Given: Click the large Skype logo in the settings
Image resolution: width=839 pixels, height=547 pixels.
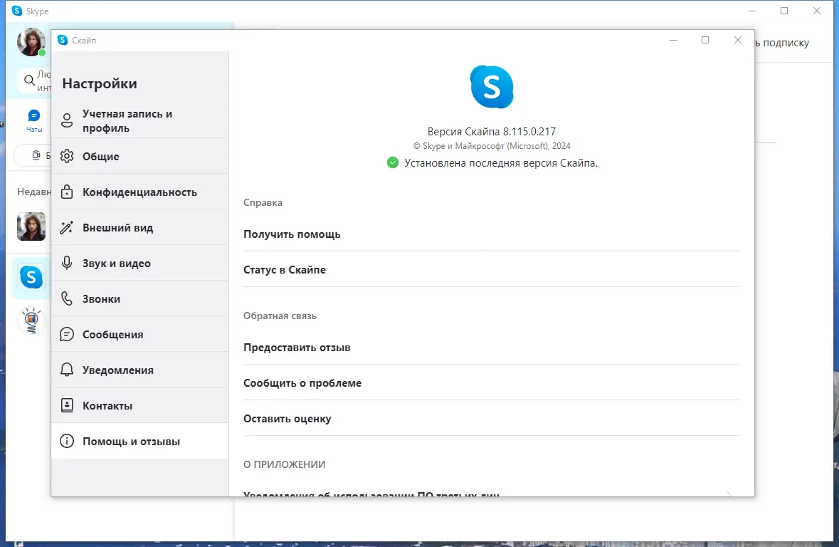Looking at the screenshot, I should click(x=492, y=87).
